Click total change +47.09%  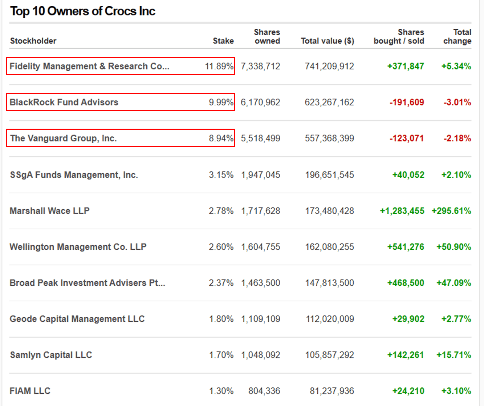pyautogui.click(x=454, y=283)
